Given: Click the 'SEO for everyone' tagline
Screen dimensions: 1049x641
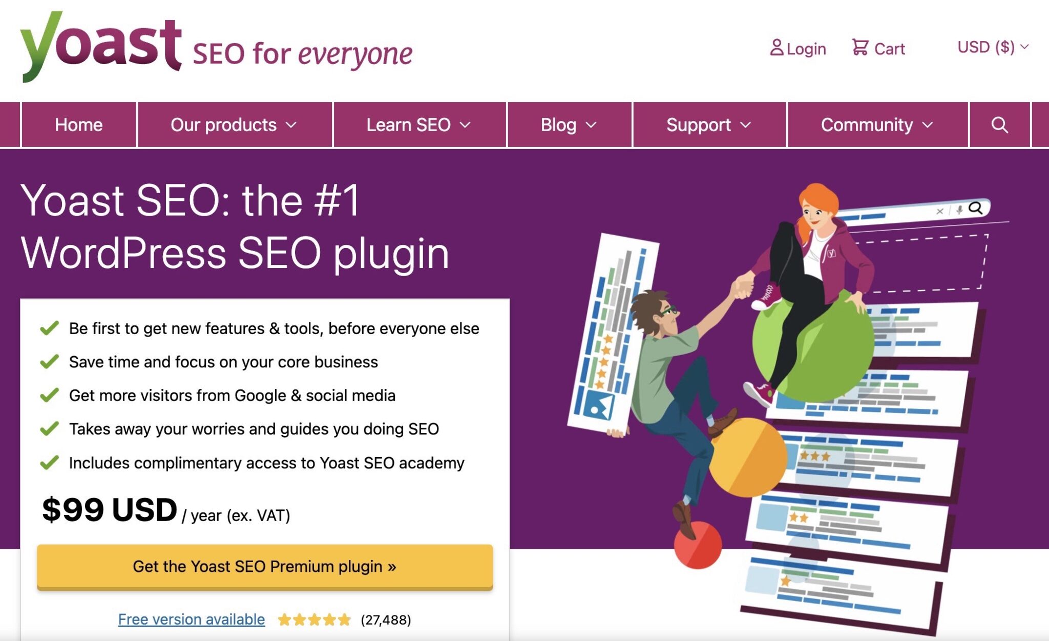Looking at the screenshot, I should [x=303, y=54].
